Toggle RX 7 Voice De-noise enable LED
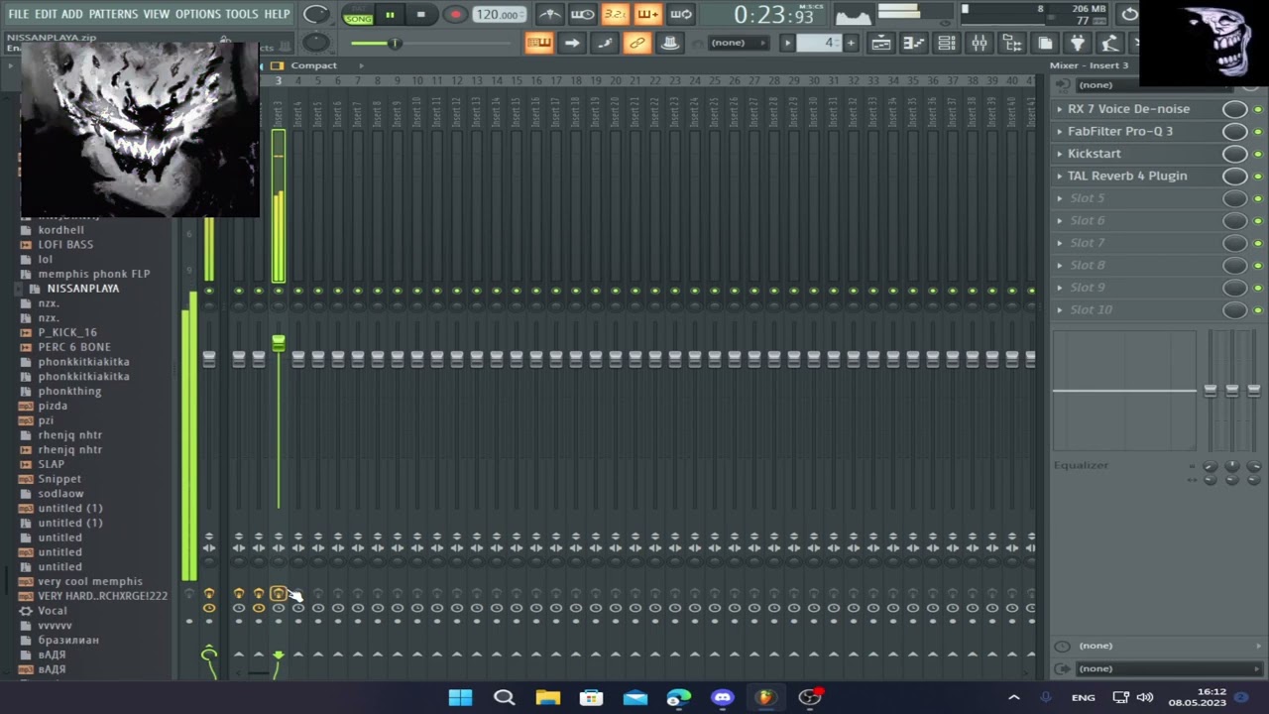Screen dimensions: 1269x714 pos(1258,109)
